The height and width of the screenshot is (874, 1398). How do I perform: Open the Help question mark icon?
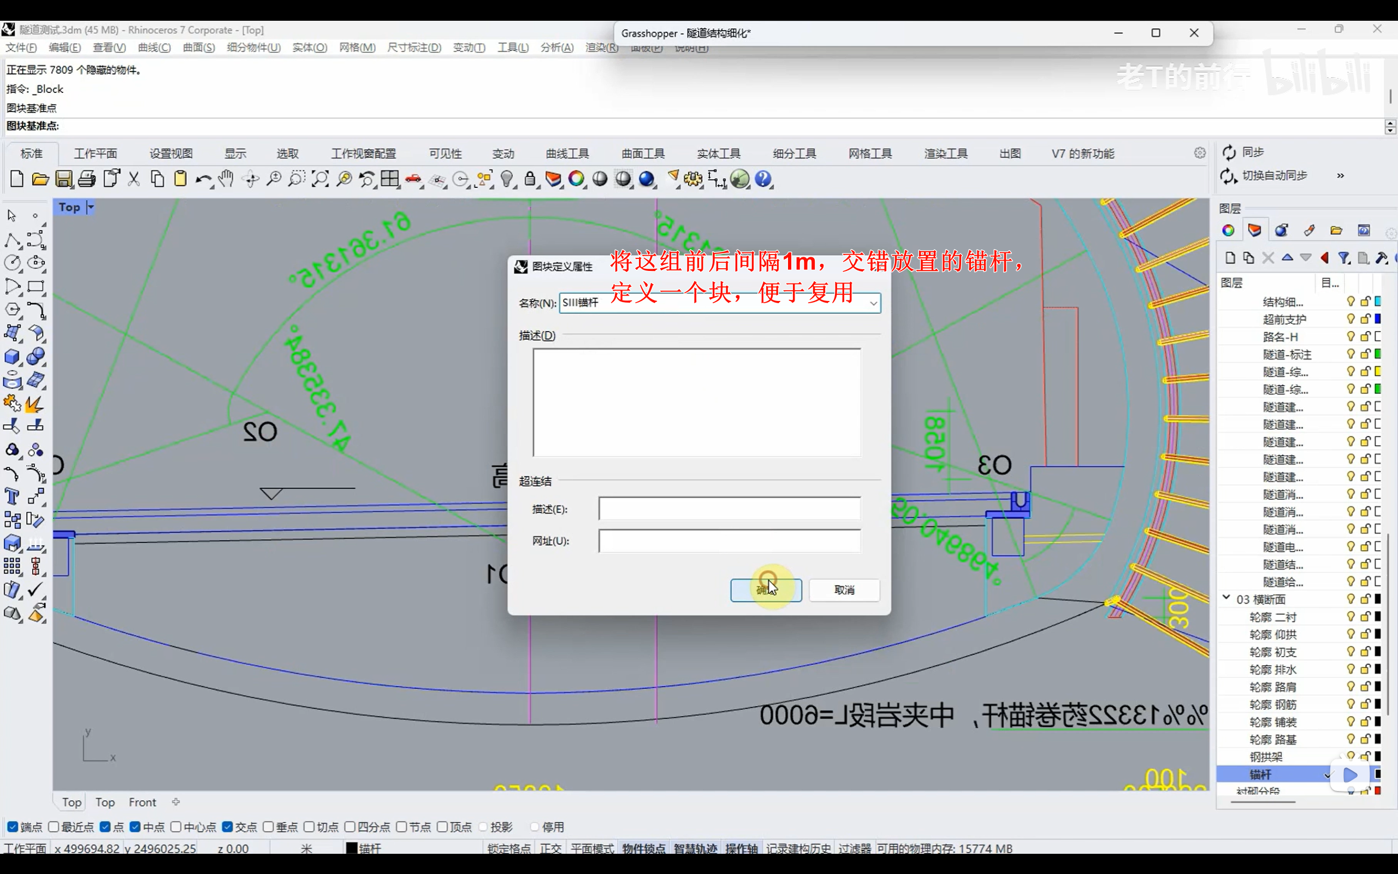(763, 179)
